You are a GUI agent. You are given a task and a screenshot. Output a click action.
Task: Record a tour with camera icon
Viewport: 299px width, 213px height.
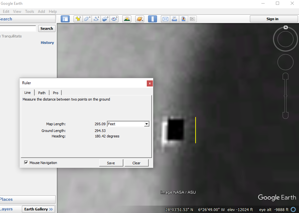(114, 19)
